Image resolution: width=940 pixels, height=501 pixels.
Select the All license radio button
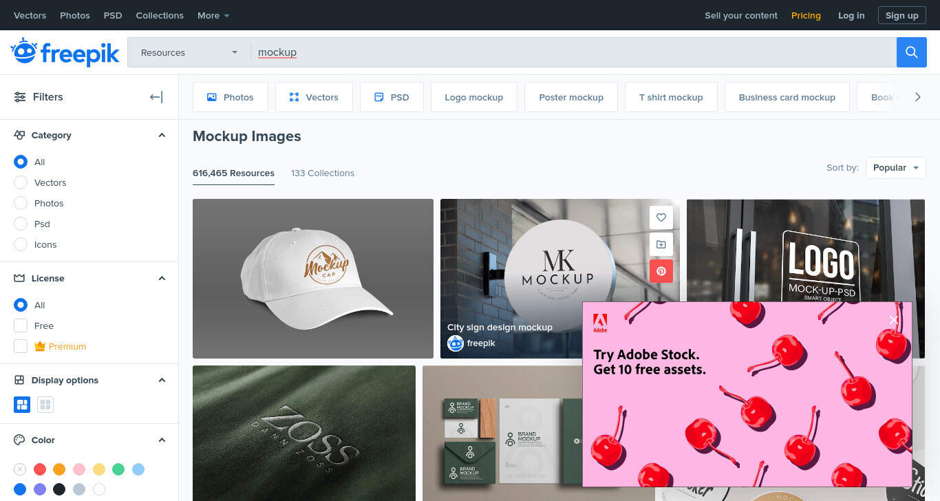click(x=21, y=305)
